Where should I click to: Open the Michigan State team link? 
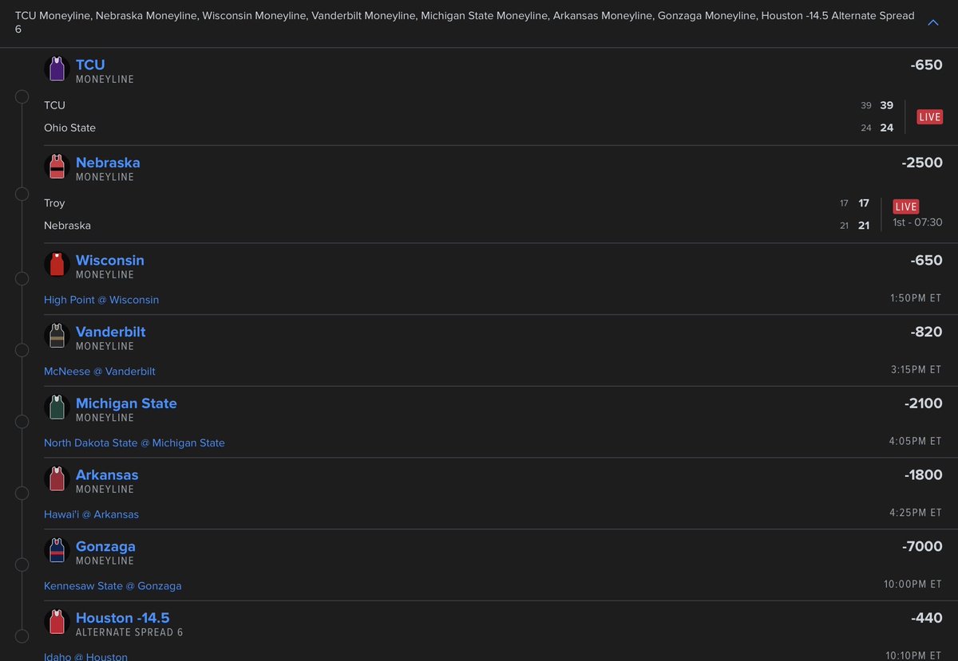pyautogui.click(x=126, y=403)
